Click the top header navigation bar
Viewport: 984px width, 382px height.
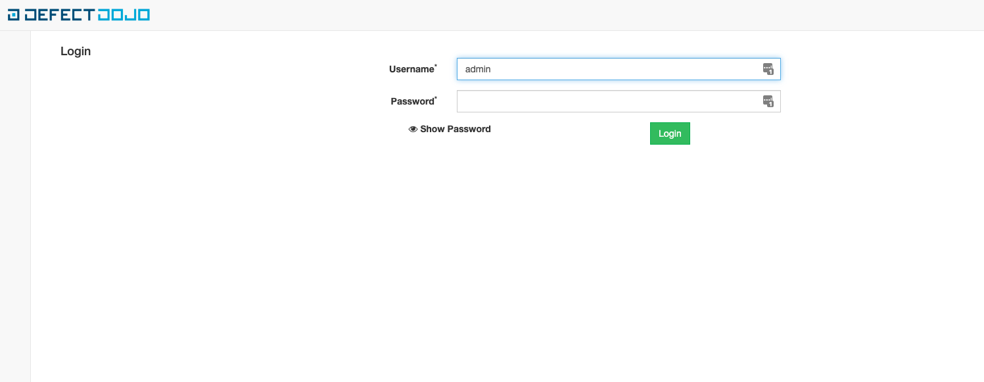coord(460,14)
